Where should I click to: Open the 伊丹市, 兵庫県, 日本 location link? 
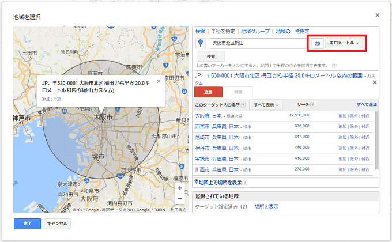[x=217, y=148]
